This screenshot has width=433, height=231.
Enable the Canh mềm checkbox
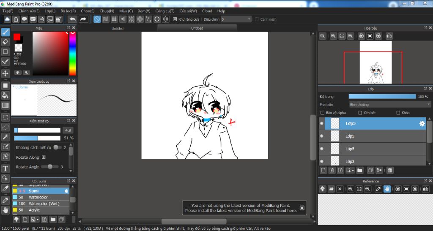pos(257,19)
